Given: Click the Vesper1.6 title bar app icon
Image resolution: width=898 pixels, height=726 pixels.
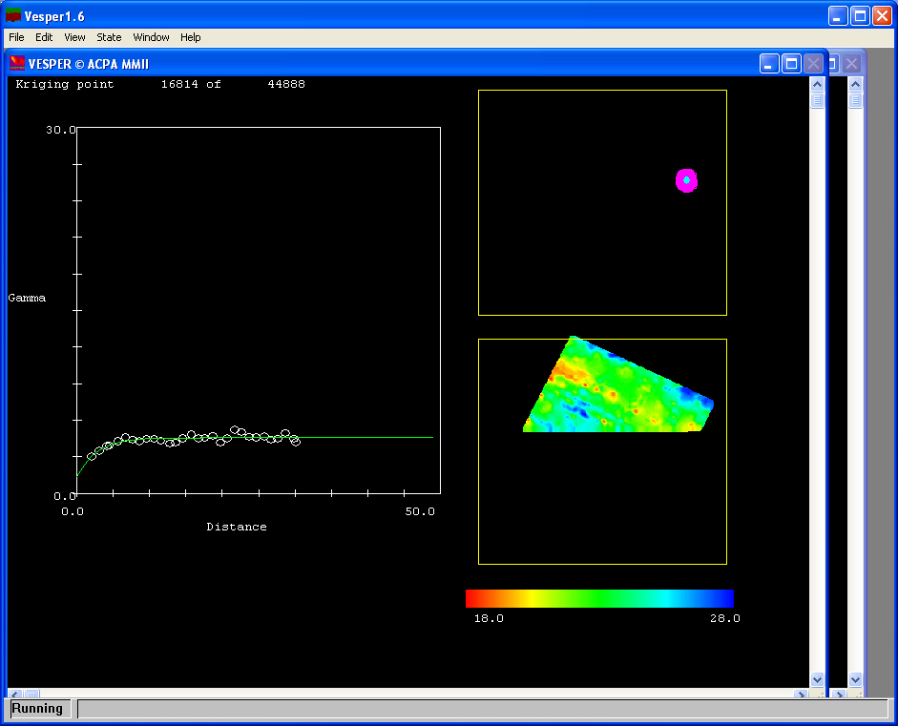Looking at the screenshot, I should point(13,15).
